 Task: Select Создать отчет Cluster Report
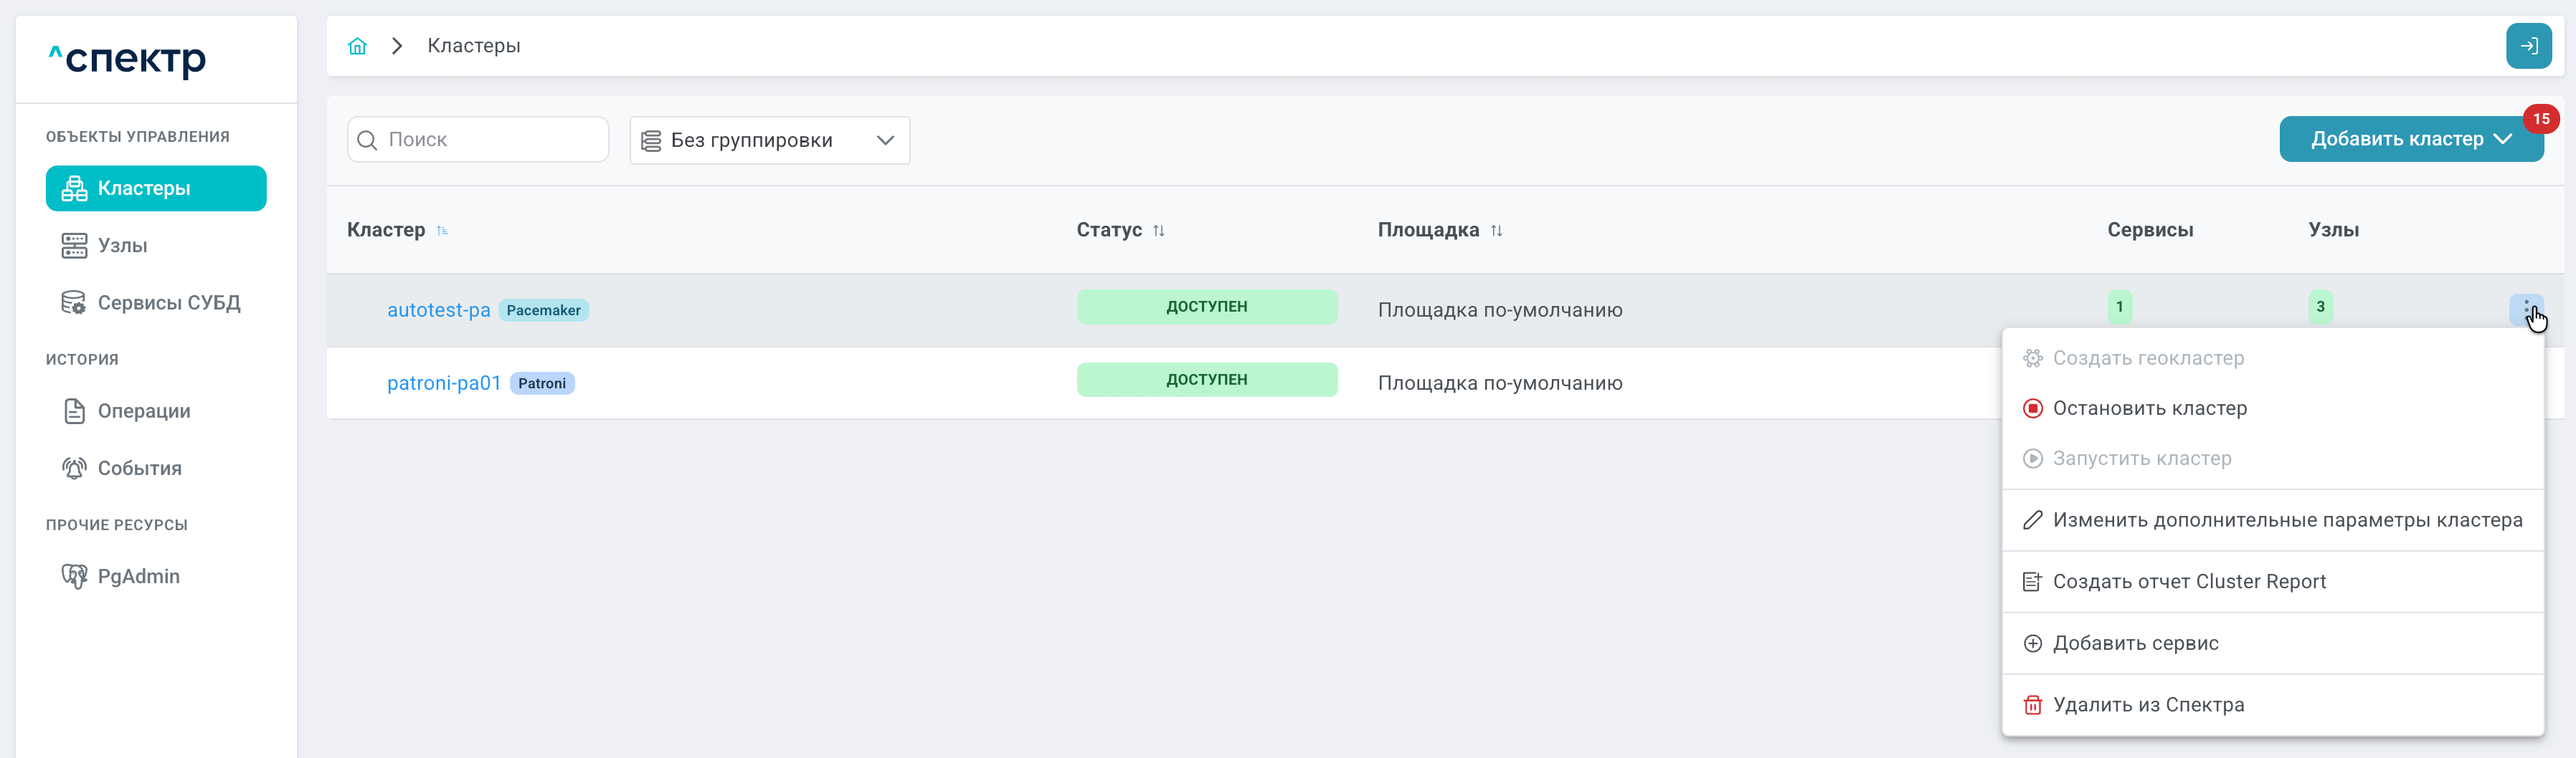2273,582
